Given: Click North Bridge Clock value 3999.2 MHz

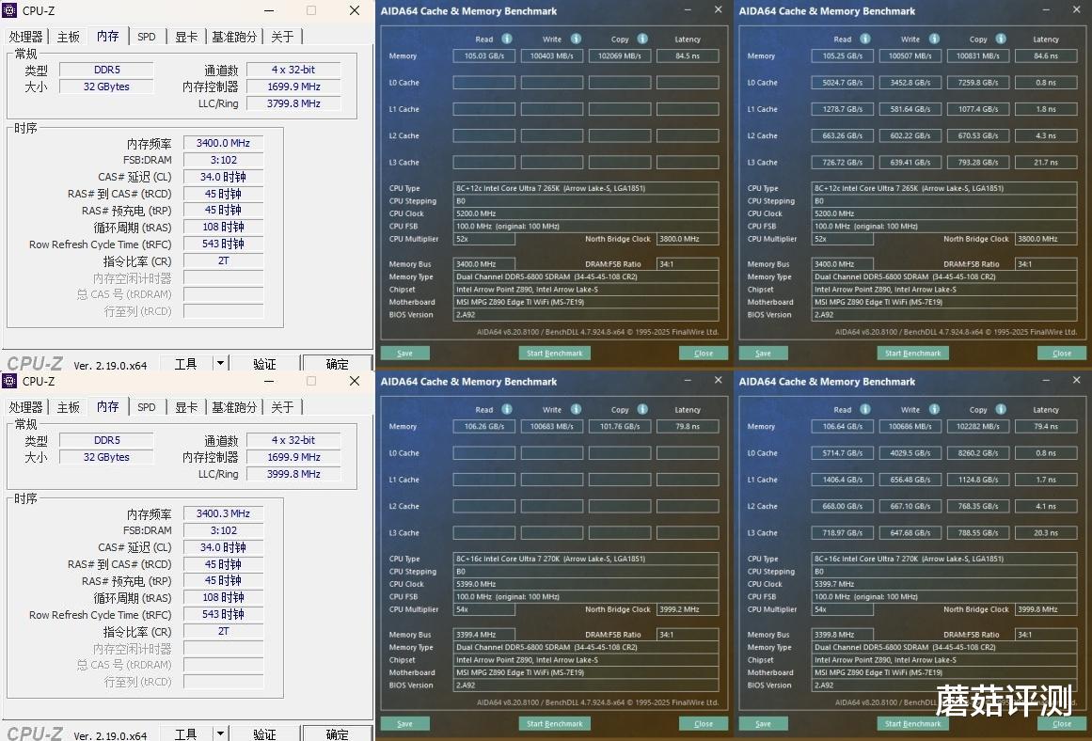Looking at the screenshot, I should click(688, 609).
